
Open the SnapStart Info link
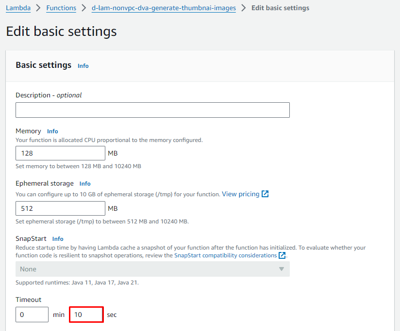58,239
